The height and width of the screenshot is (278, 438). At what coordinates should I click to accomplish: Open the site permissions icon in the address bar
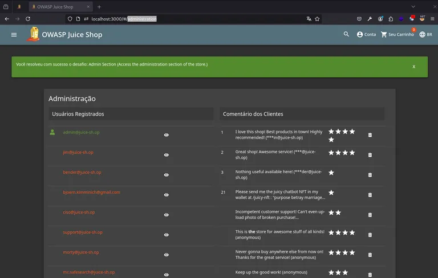(x=86, y=19)
